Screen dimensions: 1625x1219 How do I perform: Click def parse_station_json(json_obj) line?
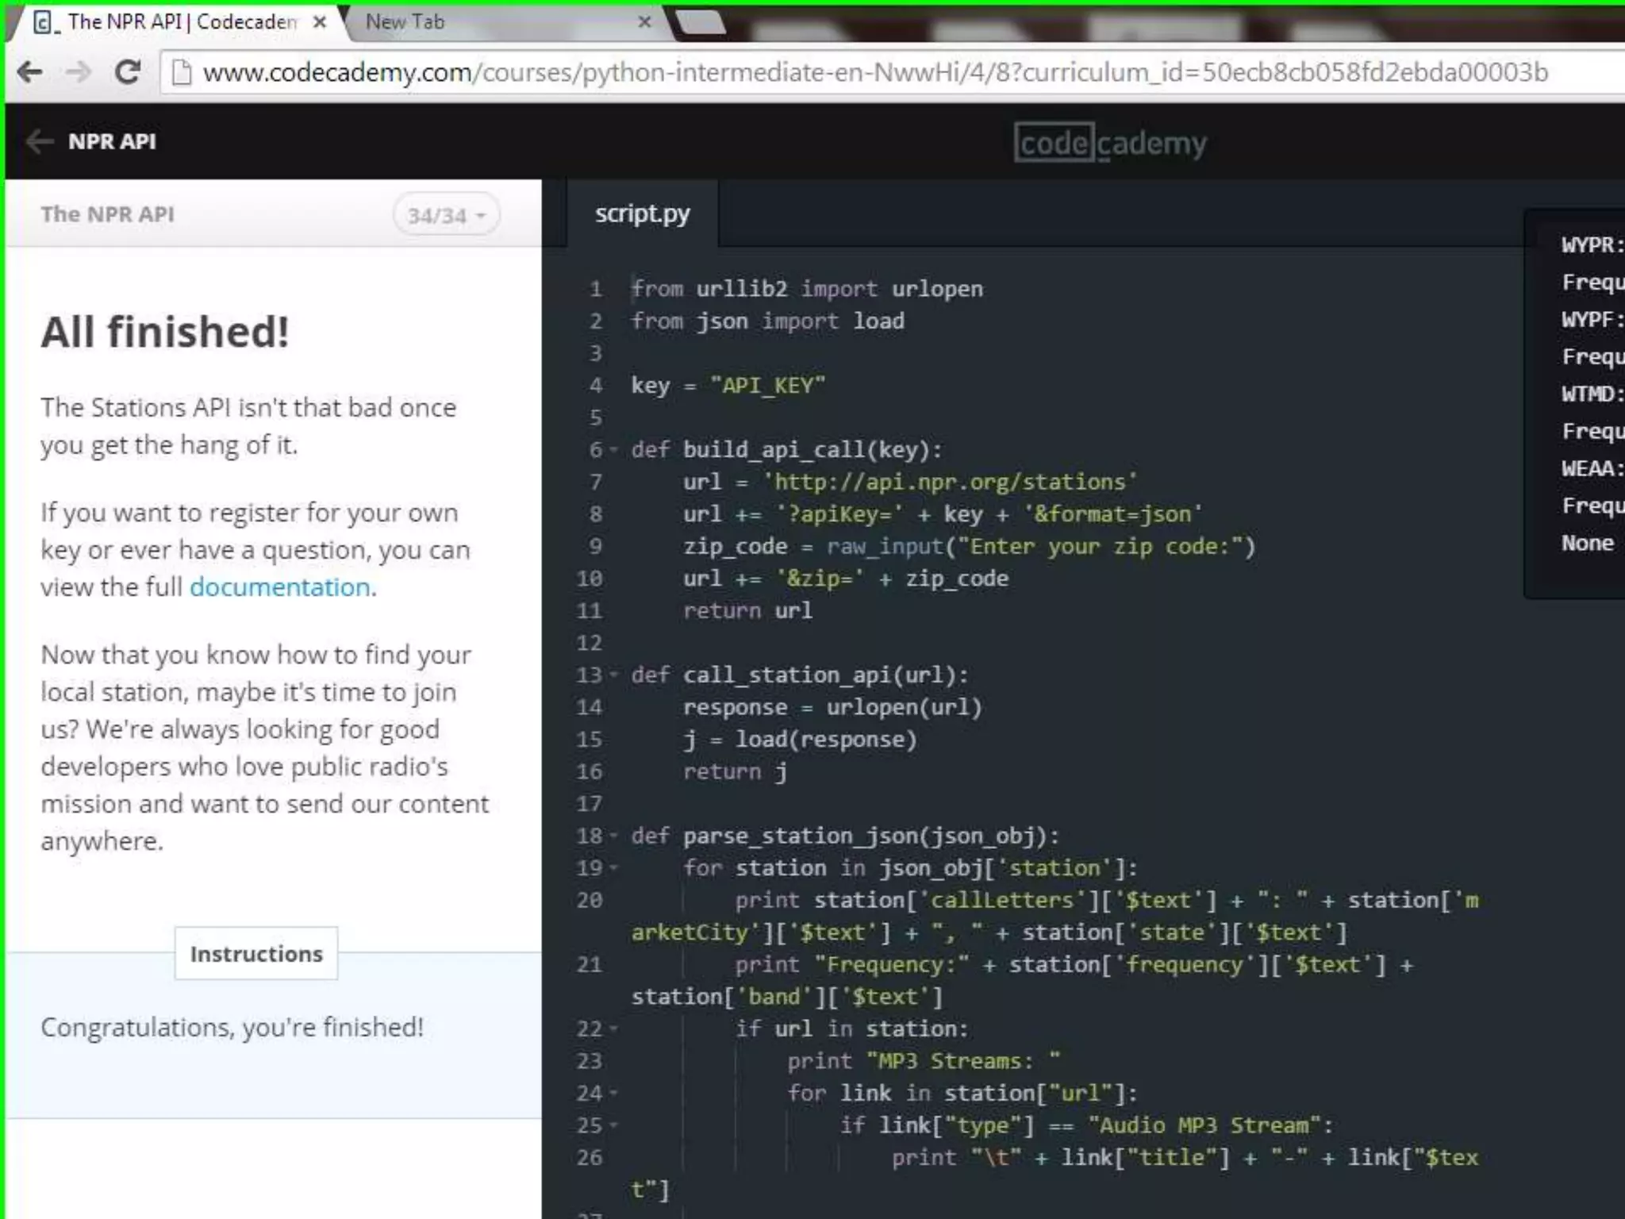point(845,836)
